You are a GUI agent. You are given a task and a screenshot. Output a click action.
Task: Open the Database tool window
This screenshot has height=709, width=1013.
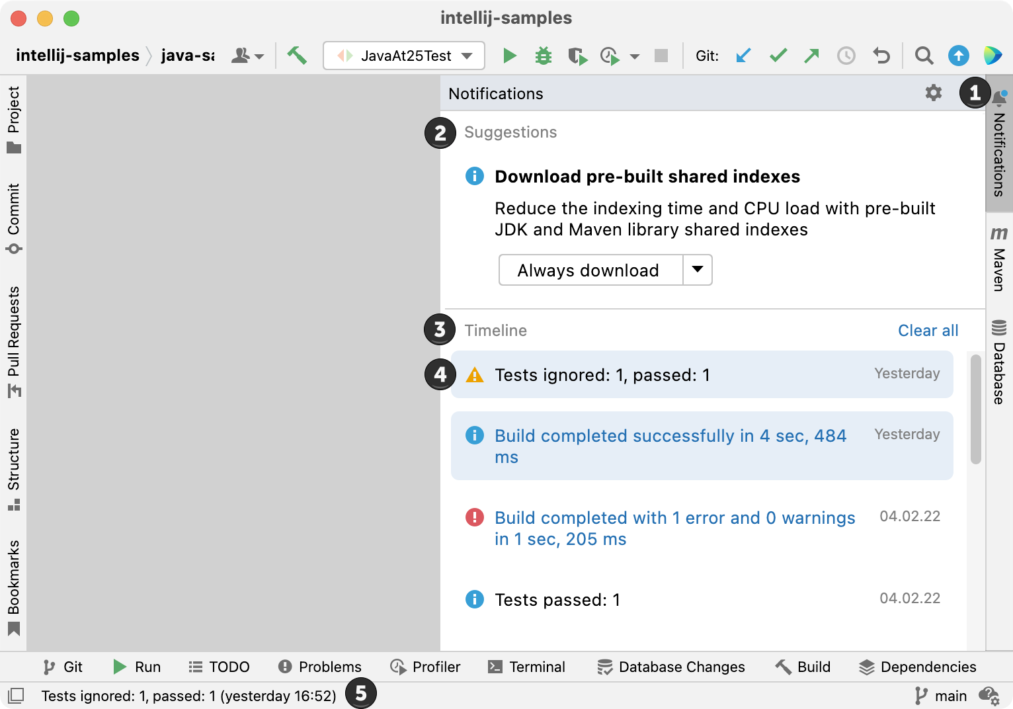[x=999, y=362]
